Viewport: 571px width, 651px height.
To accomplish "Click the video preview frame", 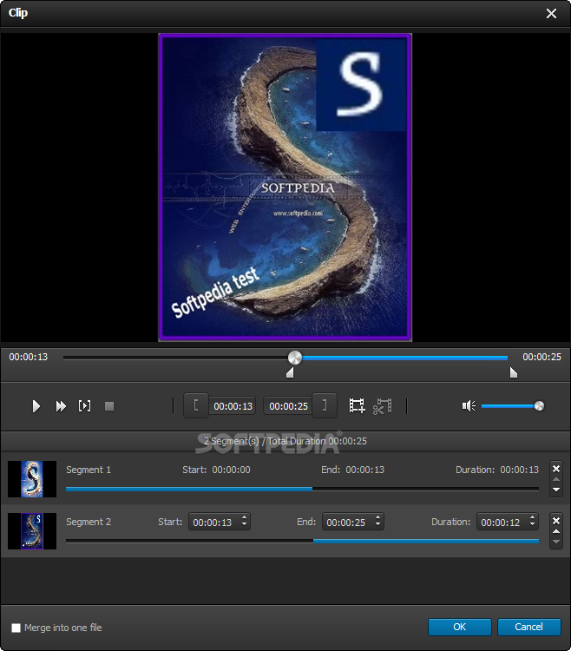I will coord(285,187).
